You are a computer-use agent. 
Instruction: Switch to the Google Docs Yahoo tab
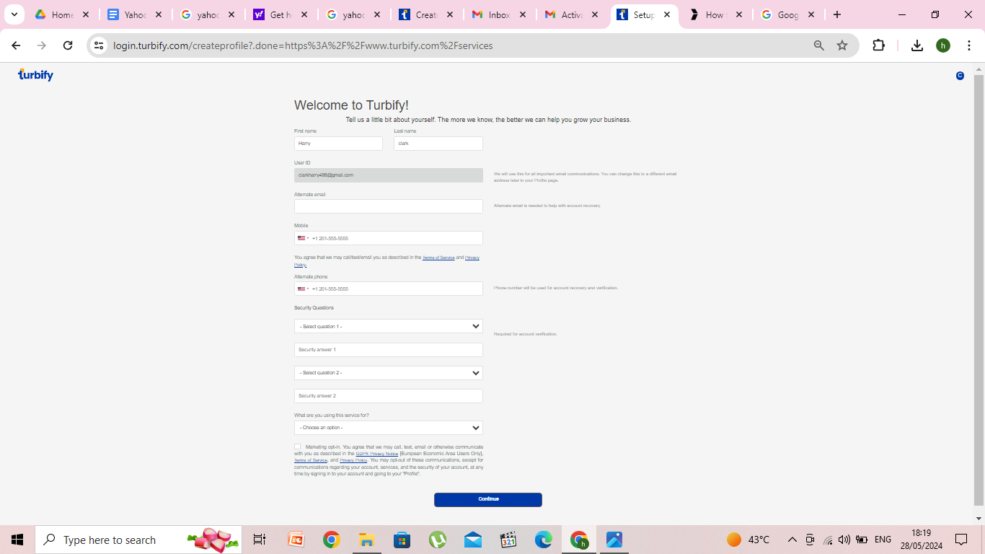pyautogui.click(x=136, y=14)
